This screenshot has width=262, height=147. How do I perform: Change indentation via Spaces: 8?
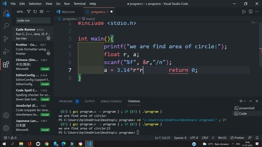[180, 138]
